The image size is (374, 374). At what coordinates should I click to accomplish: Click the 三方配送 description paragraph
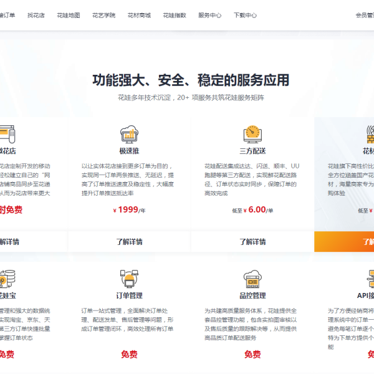click(252, 180)
